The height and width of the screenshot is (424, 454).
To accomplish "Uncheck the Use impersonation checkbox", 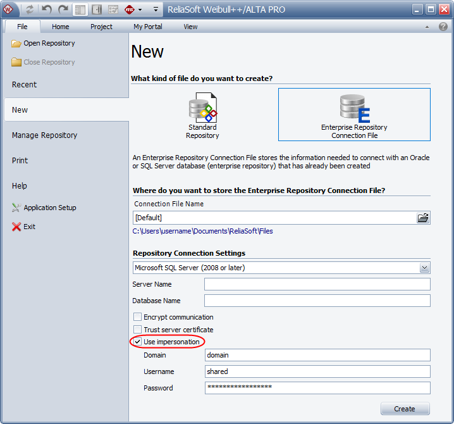I will pos(137,342).
